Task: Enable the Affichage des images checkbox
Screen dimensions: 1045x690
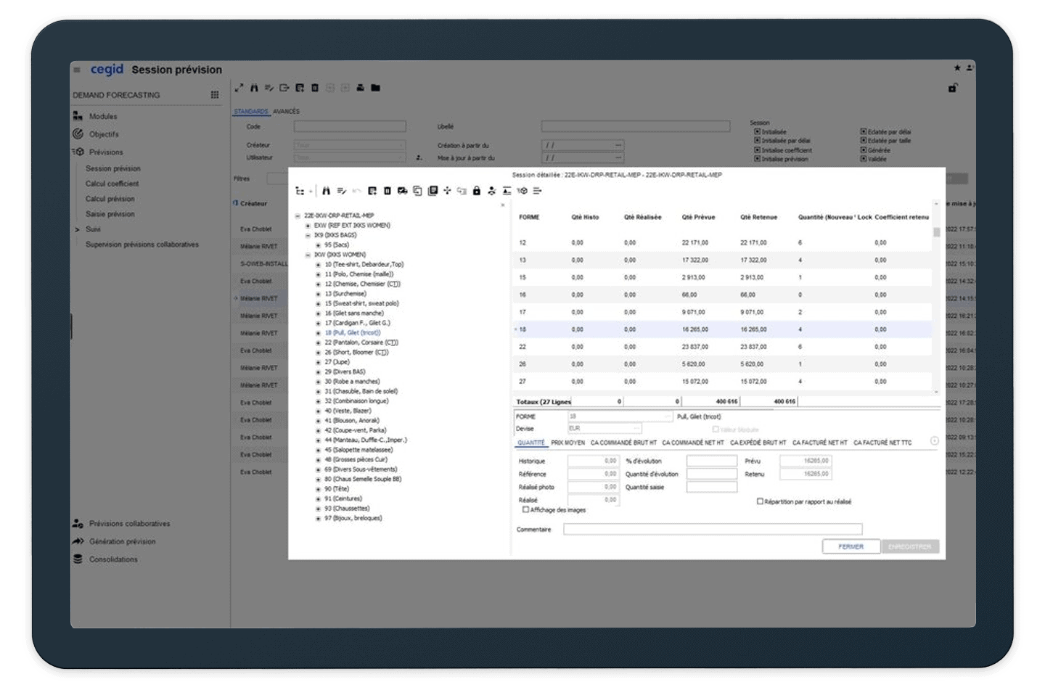Action: [x=526, y=509]
